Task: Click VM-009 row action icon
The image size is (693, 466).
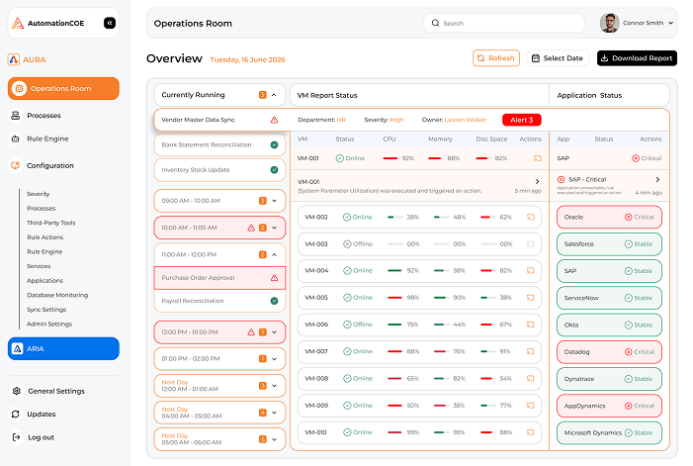Action: pos(530,406)
